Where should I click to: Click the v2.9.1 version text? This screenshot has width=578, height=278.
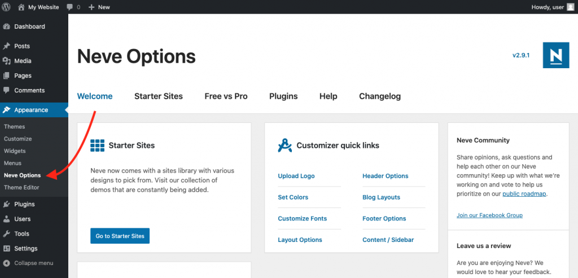pos(521,56)
